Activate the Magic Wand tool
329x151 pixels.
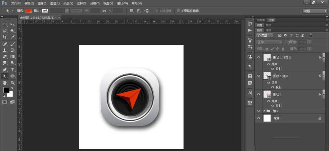(x=13, y=31)
